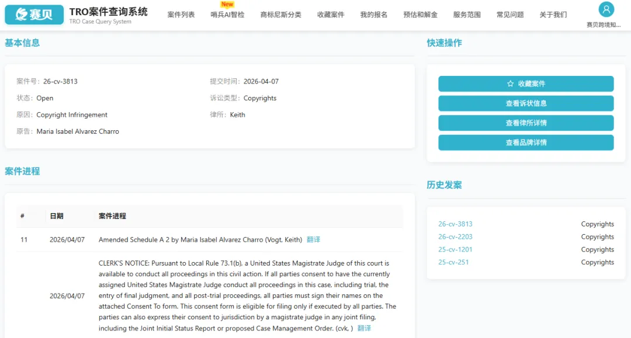
Task: Open 服务范围 menu item
Action: pyautogui.click(x=467, y=15)
